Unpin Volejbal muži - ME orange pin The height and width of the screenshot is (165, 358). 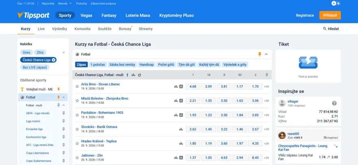coord(59,89)
